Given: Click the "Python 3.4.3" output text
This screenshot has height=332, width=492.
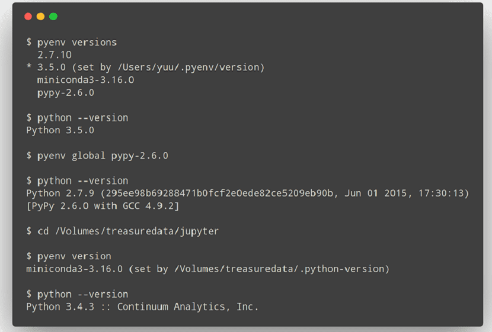Looking at the screenshot, I should click(x=60, y=307).
